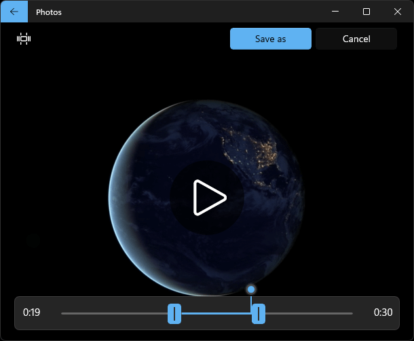This screenshot has height=341, width=414.
Task: Click Save as button
Action: [271, 39]
